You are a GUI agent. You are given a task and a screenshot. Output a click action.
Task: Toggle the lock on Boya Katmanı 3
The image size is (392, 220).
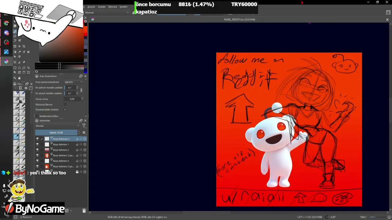coord(77,139)
